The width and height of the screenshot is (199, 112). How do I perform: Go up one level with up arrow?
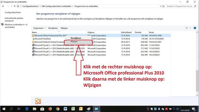click(15, 6)
